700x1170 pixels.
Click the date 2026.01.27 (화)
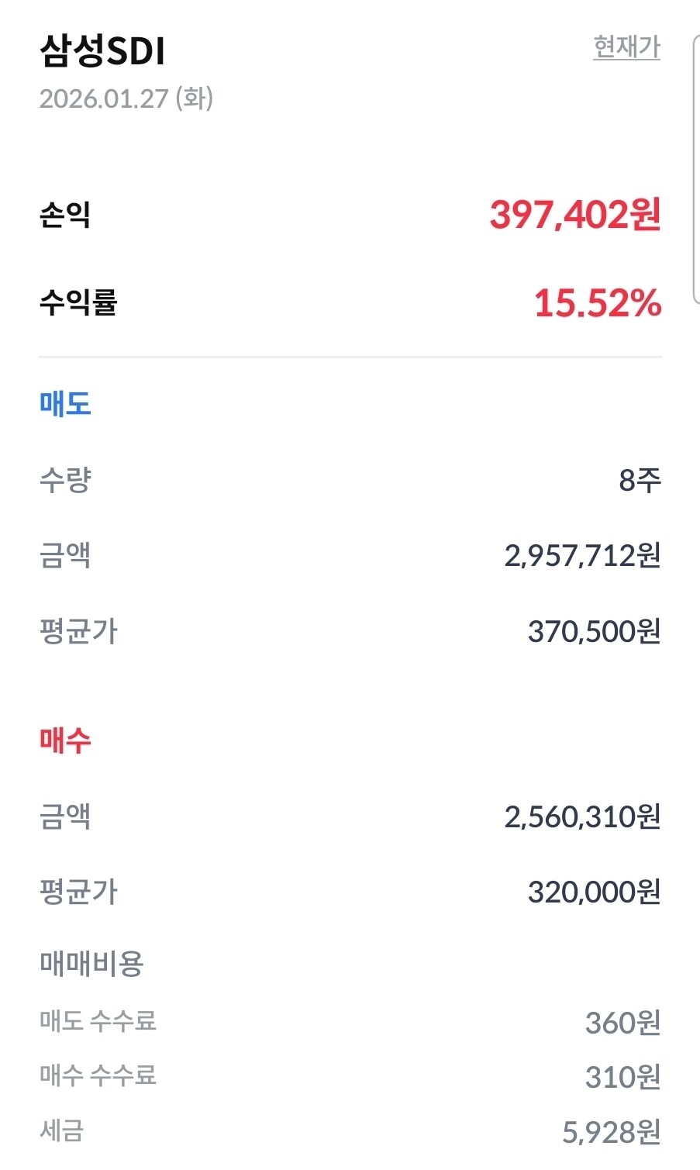(126, 98)
